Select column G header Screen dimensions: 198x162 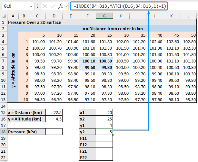point(104,16)
